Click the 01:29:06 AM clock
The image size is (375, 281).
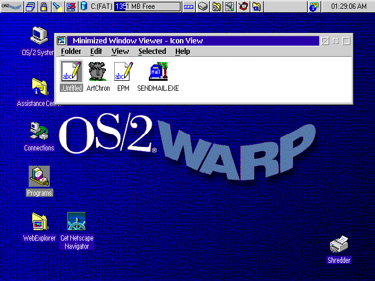pyautogui.click(x=349, y=6)
